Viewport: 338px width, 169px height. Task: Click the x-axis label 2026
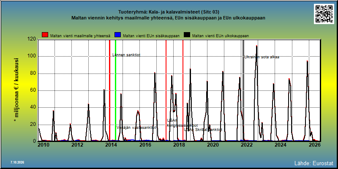click(x=314, y=145)
